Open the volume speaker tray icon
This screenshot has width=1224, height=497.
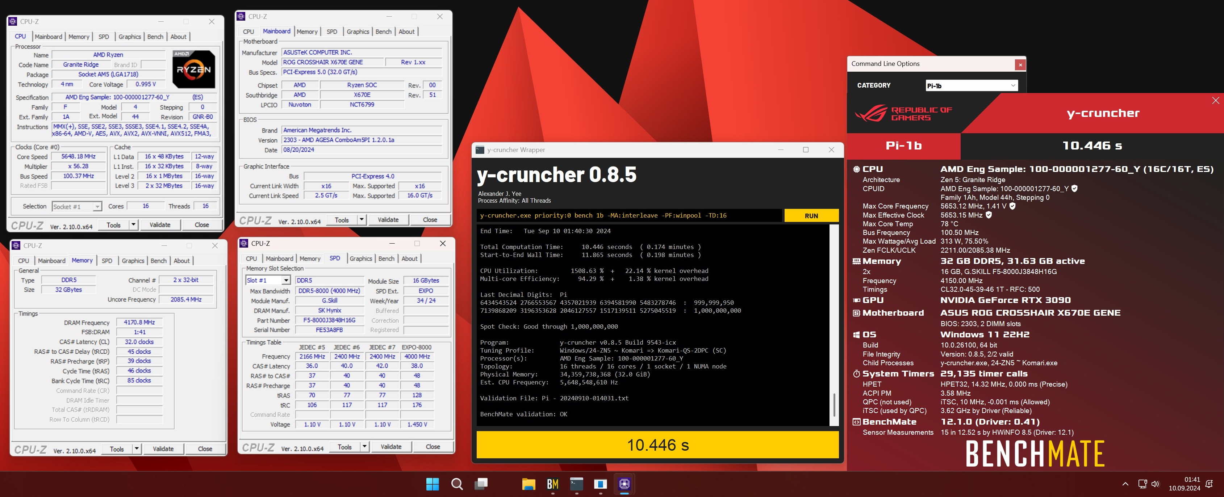pos(1156,484)
